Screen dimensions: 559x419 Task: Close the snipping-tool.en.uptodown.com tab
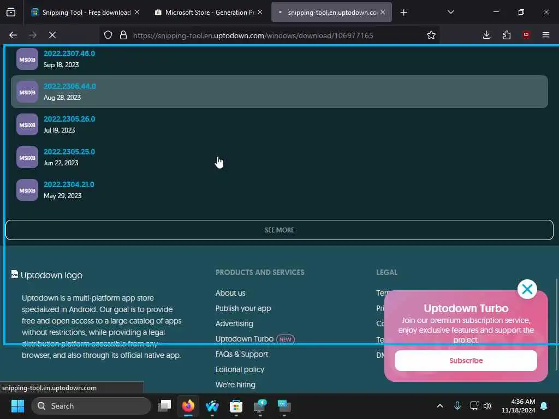pyautogui.click(x=383, y=12)
